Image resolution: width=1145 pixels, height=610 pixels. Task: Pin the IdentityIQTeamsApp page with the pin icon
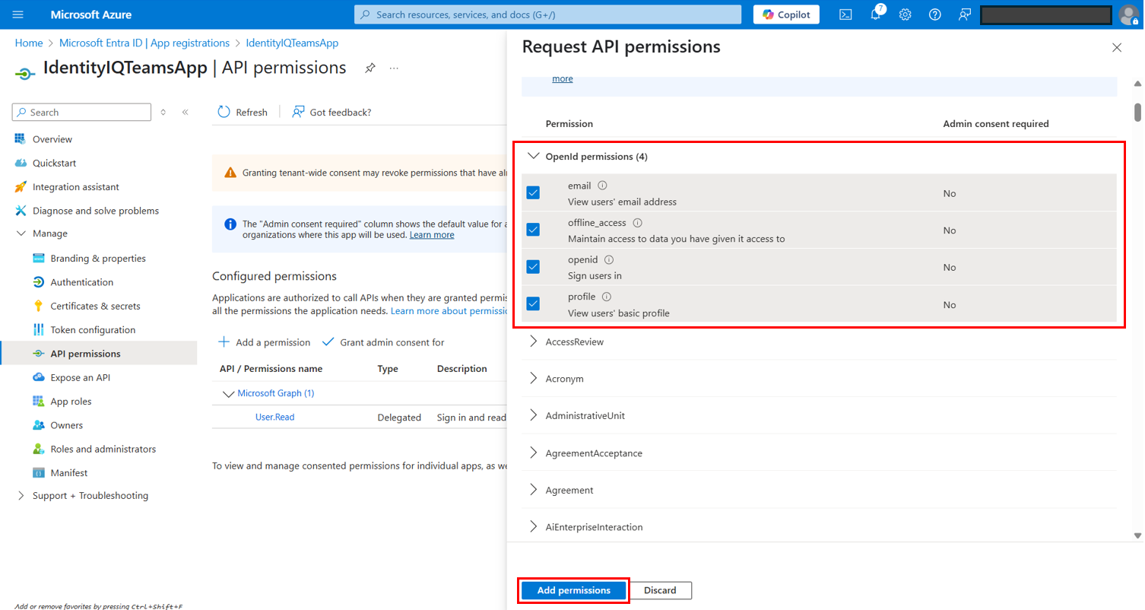pyautogui.click(x=370, y=68)
